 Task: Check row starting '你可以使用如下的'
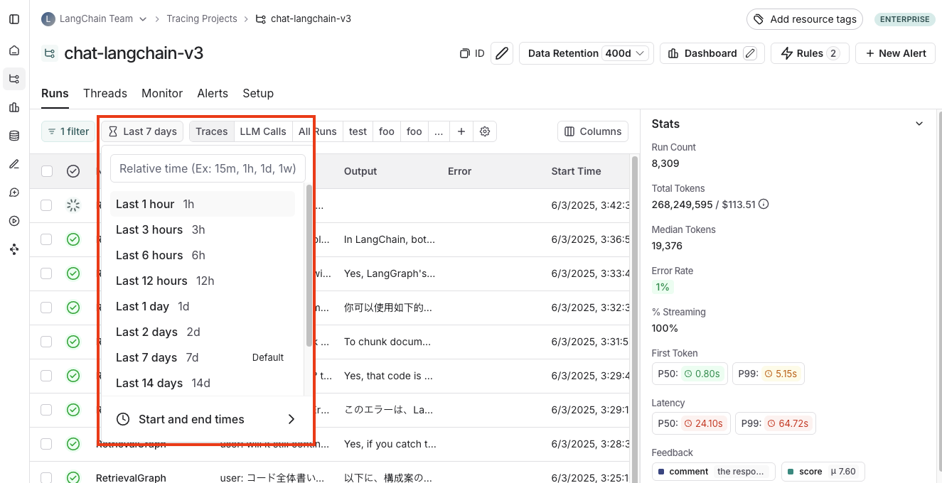coord(46,308)
